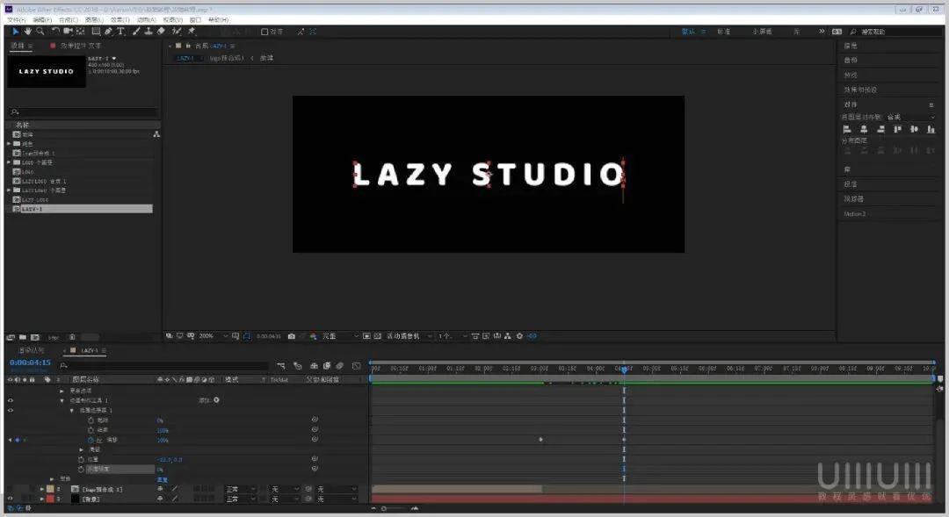Expand the 背景 layer properties

pos(42,499)
